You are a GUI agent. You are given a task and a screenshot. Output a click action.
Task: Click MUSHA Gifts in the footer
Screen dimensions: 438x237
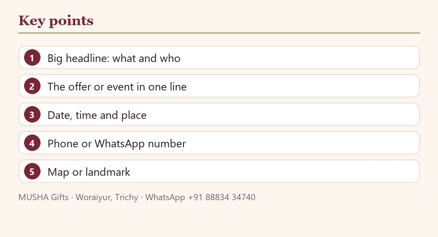coord(43,197)
